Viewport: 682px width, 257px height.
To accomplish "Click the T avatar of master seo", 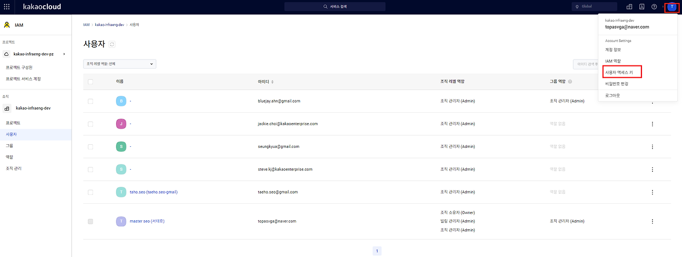I will pos(121,221).
